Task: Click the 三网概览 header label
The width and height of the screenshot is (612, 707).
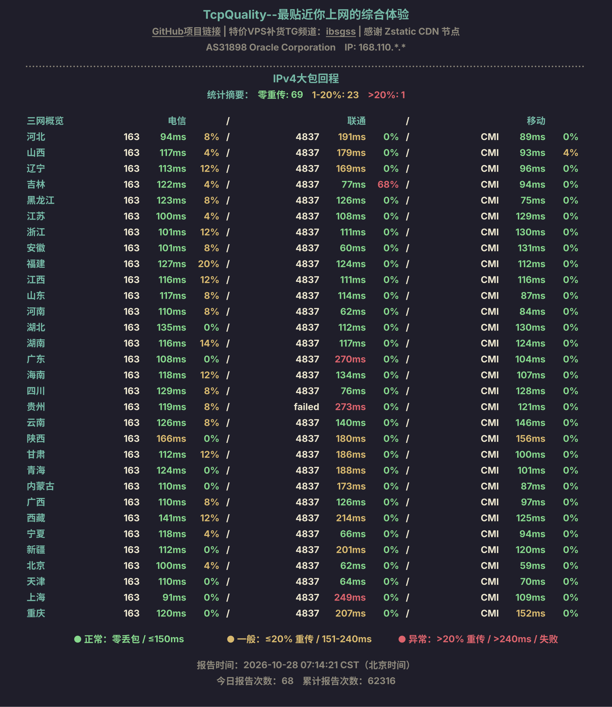Action: point(45,121)
